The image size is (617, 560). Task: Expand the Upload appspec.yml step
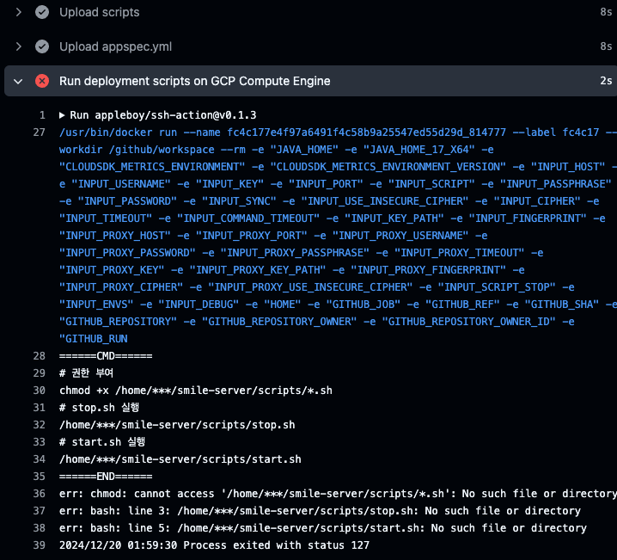coord(18,46)
